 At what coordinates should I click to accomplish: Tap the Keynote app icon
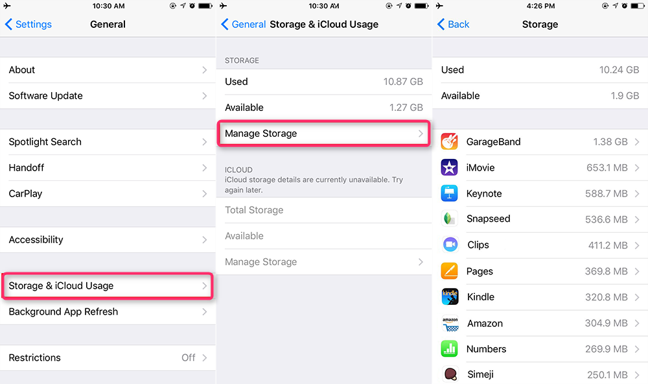(450, 193)
